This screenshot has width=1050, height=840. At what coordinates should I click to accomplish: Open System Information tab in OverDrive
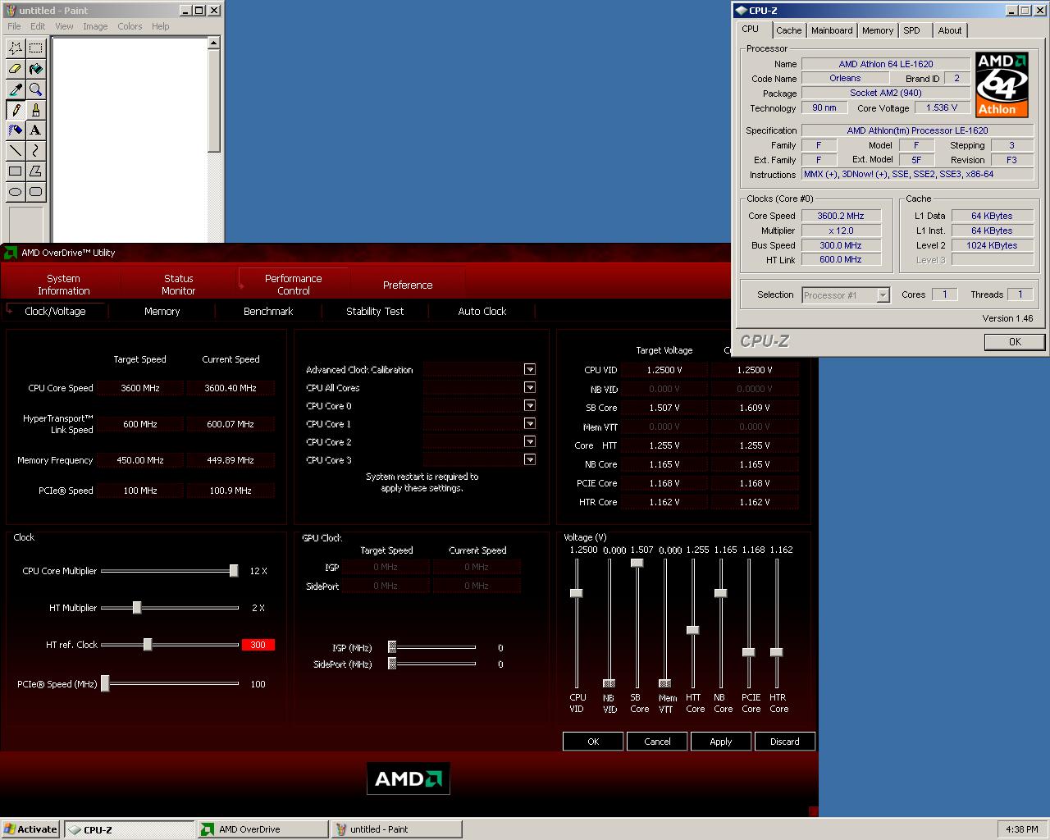tap(64, 285)
